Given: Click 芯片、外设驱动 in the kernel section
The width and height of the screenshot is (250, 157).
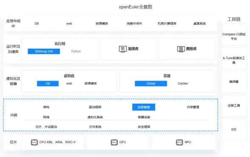Looking at the screenshot, I should click(x=46, y=127).
